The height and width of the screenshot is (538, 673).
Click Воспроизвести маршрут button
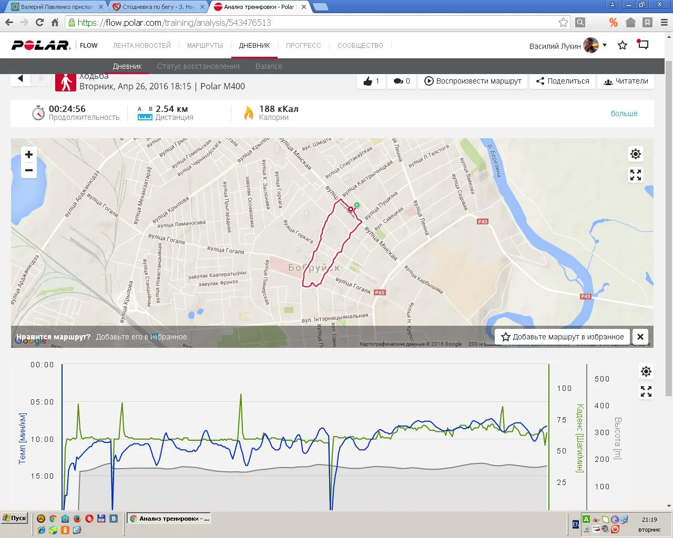[x=473, y=81]
